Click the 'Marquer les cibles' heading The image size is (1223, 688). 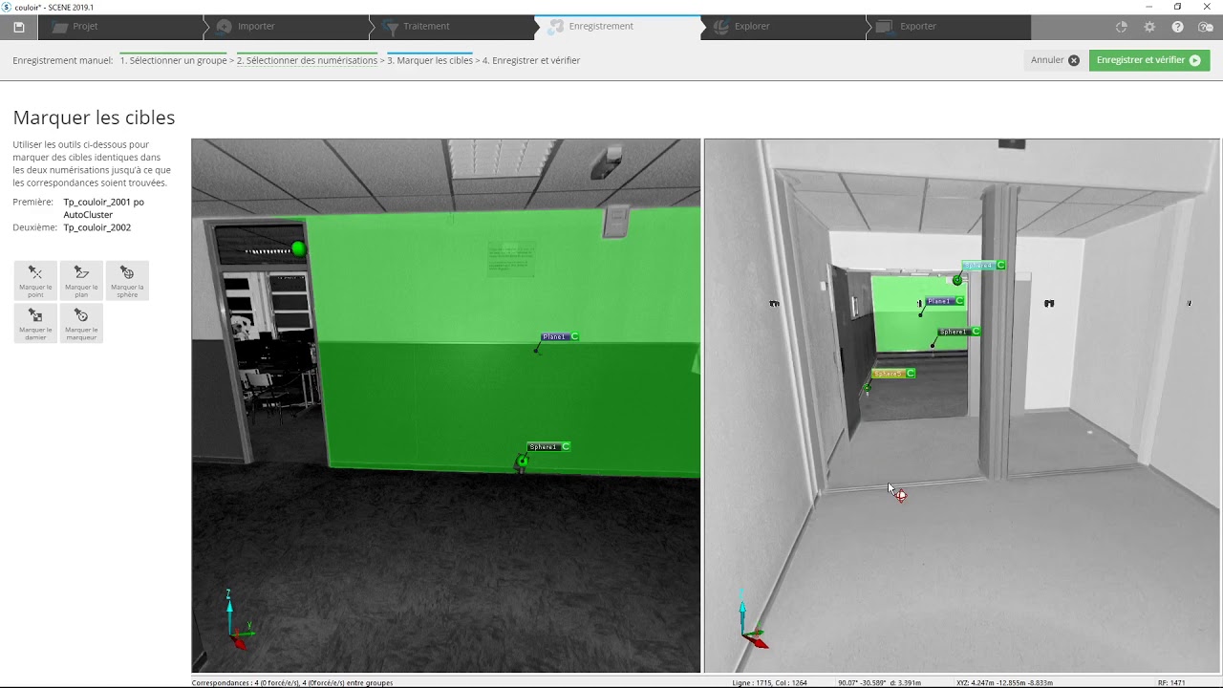pyautogui.click(x=94, y=118)
